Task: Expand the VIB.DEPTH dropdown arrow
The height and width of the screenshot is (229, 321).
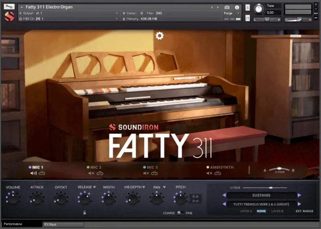Action: 144,187
